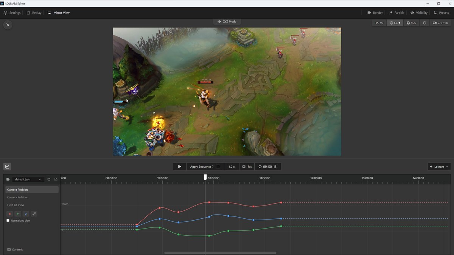Open the default.json file dropdown
The image size is (454, 255).
click(28, 179)
